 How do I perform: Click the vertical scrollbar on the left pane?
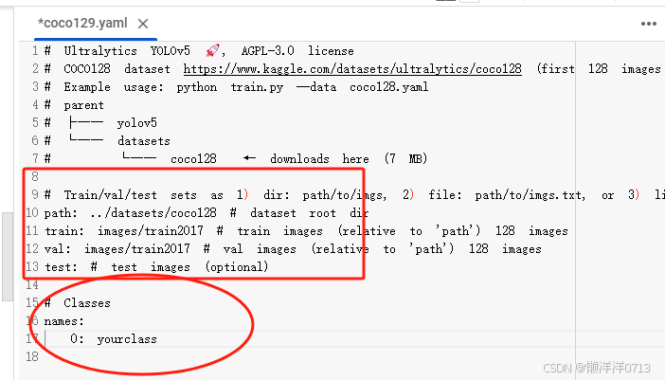coord(8,257)
